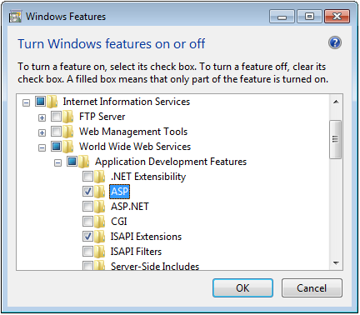Check the .NET Extensibility checkbox

(x=88, y=177)
